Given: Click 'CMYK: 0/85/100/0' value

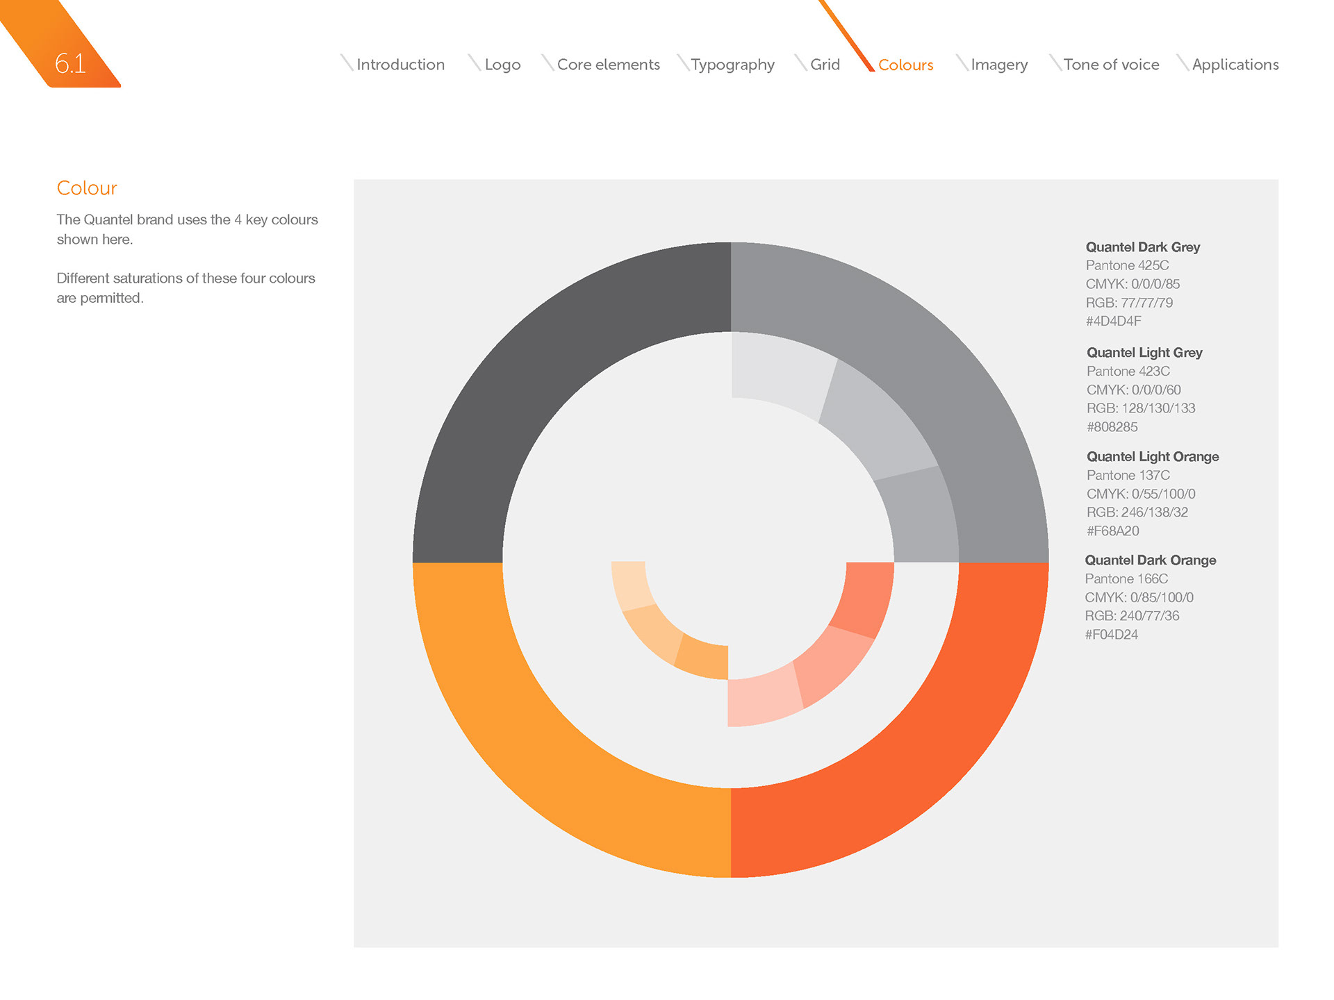Looking at the screenshot, I should [1139, 598].
